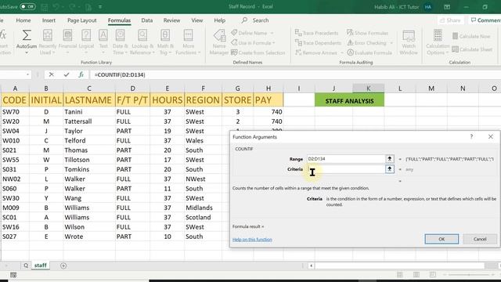This screenshot has height=282, width=501.
Task: Click Evaluate Formula
Action: [x=369, y=52]
